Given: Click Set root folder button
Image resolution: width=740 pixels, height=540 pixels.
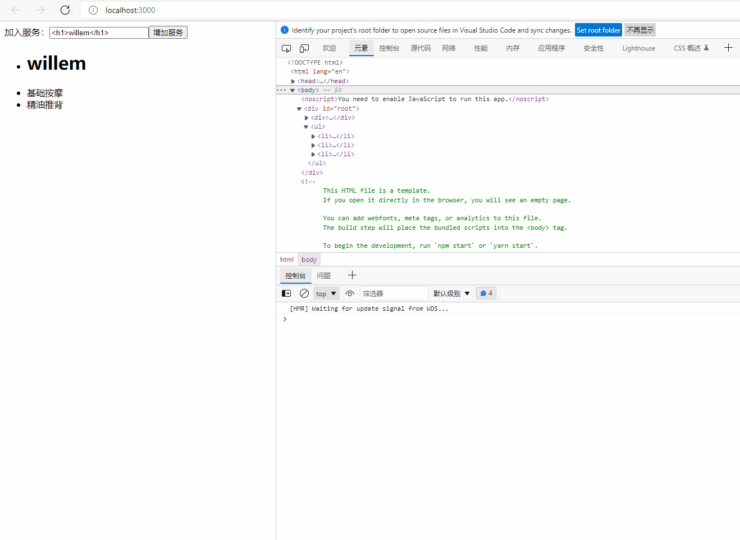Looking at the screenshot, I should pos(599,30).
